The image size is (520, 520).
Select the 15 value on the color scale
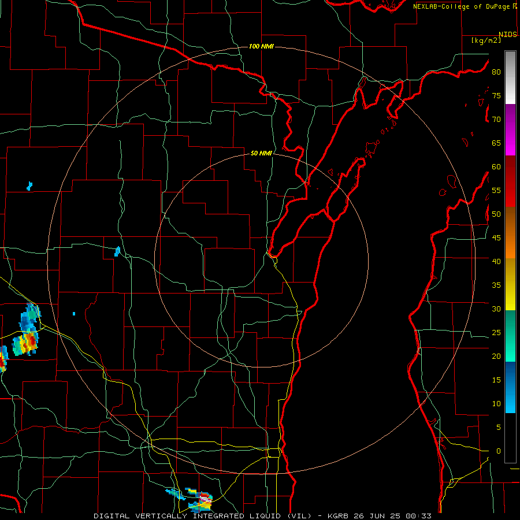point(496,380)
